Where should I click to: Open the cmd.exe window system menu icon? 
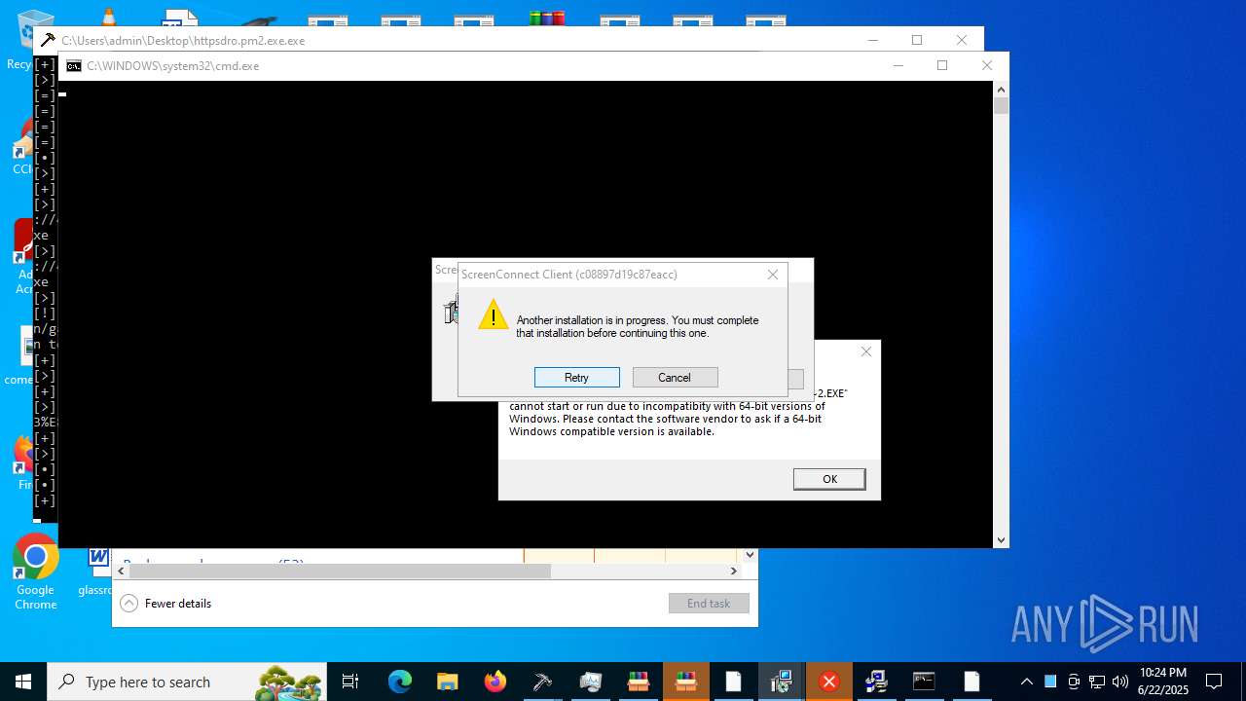[74, 66]
